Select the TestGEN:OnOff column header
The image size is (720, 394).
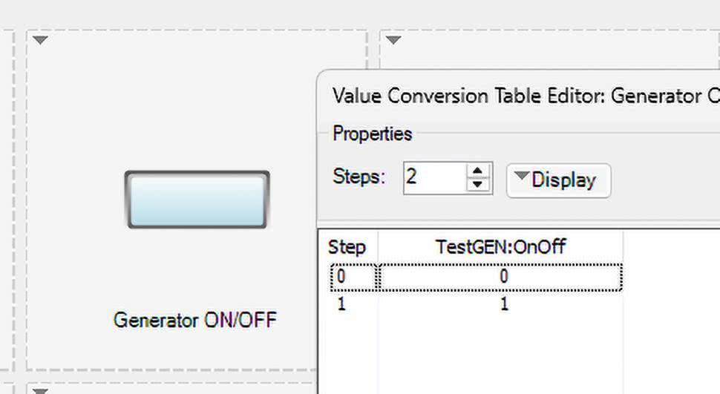(500, 247)
